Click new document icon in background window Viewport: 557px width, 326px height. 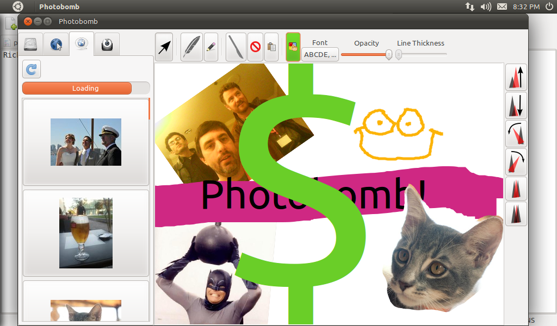click(x=11, y=23)
